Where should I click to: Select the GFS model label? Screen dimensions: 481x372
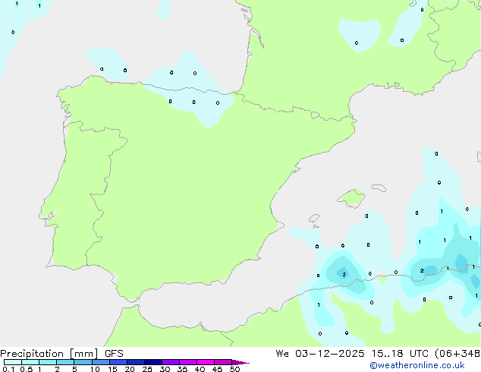[x=114, y=354]
